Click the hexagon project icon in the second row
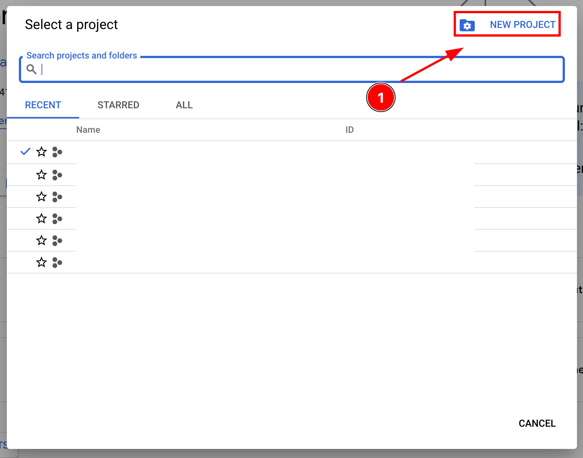583x458 pixels. tap(57, 175)
